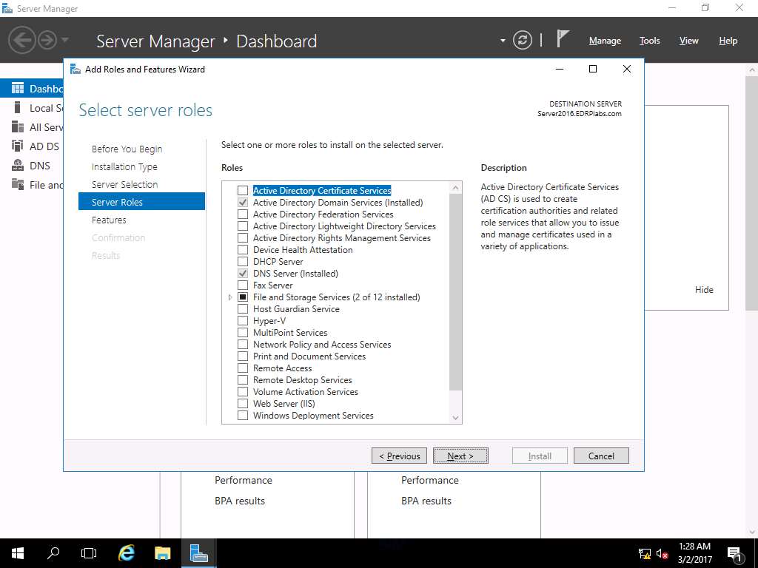Open the Windows Start menu
This screenshot has width=758, height=568.
[x=18, y=553]
